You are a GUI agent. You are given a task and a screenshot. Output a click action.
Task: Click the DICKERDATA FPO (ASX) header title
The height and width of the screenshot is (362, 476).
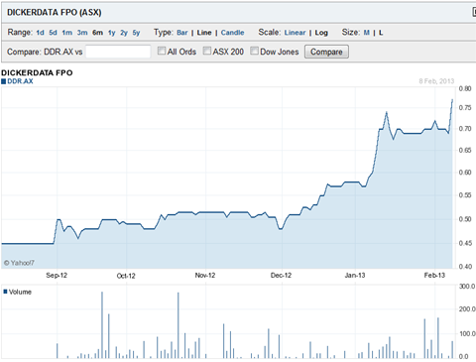coord(55,13)
